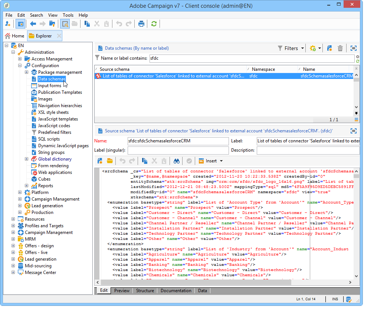Open the Tools menu
This screenshot has height=317, width=374.
[x=68, y=15]
